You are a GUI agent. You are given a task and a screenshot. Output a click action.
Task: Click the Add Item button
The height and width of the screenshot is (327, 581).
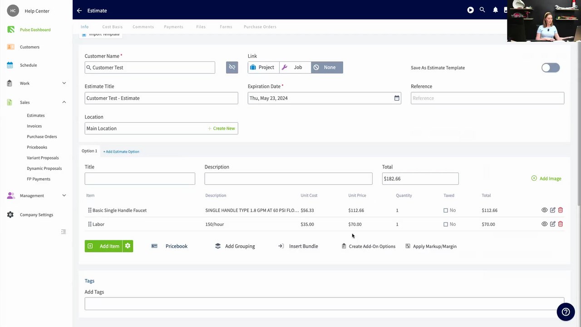click(103, 246)
